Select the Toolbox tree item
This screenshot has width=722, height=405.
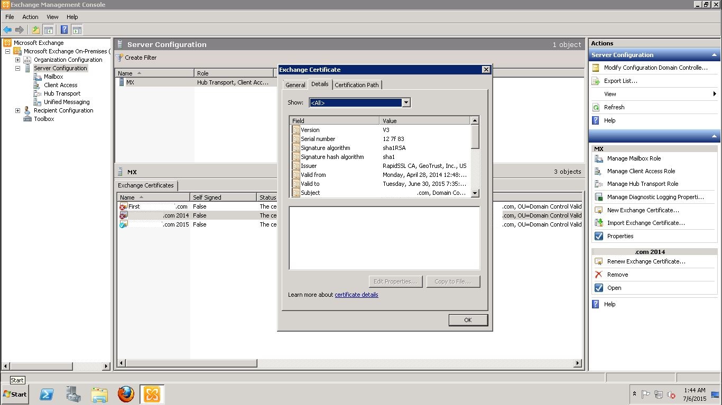coord(44,119)
